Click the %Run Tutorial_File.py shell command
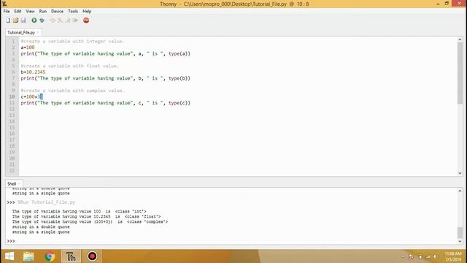Screen dimensions: 467x263 click(47, 202)
